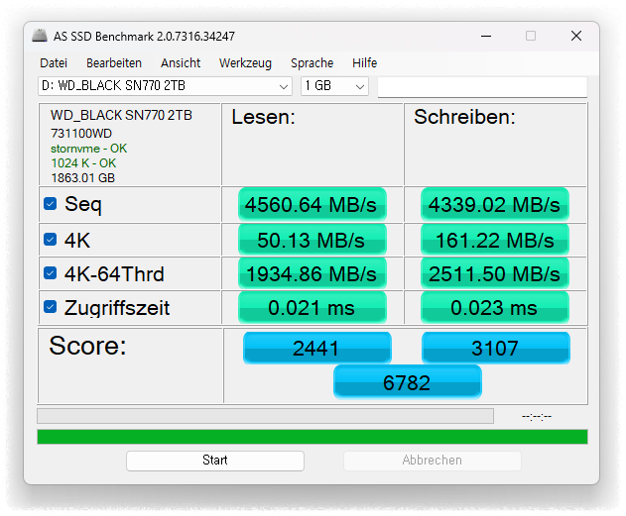The width and height of the screenshot is (626, 516).
Task: Click the Start button
Action: coord(215,461)
